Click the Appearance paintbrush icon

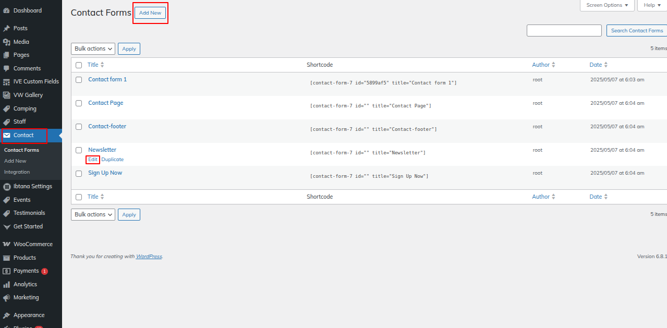point(6,315)
